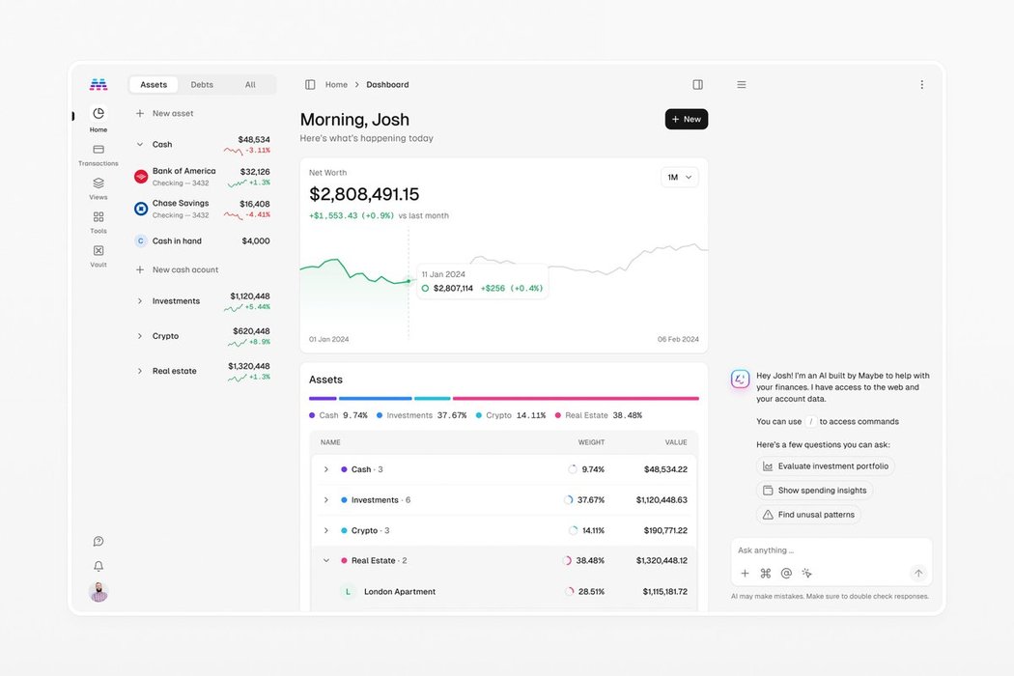This screenshot has height=676, width=1014.
Task: Click the three-dot more options icon
Action: 921,85
